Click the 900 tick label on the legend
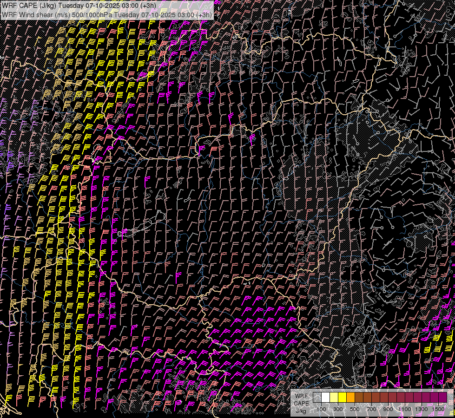The width and height of the screenshot is (455, 418). click(388, 409)
